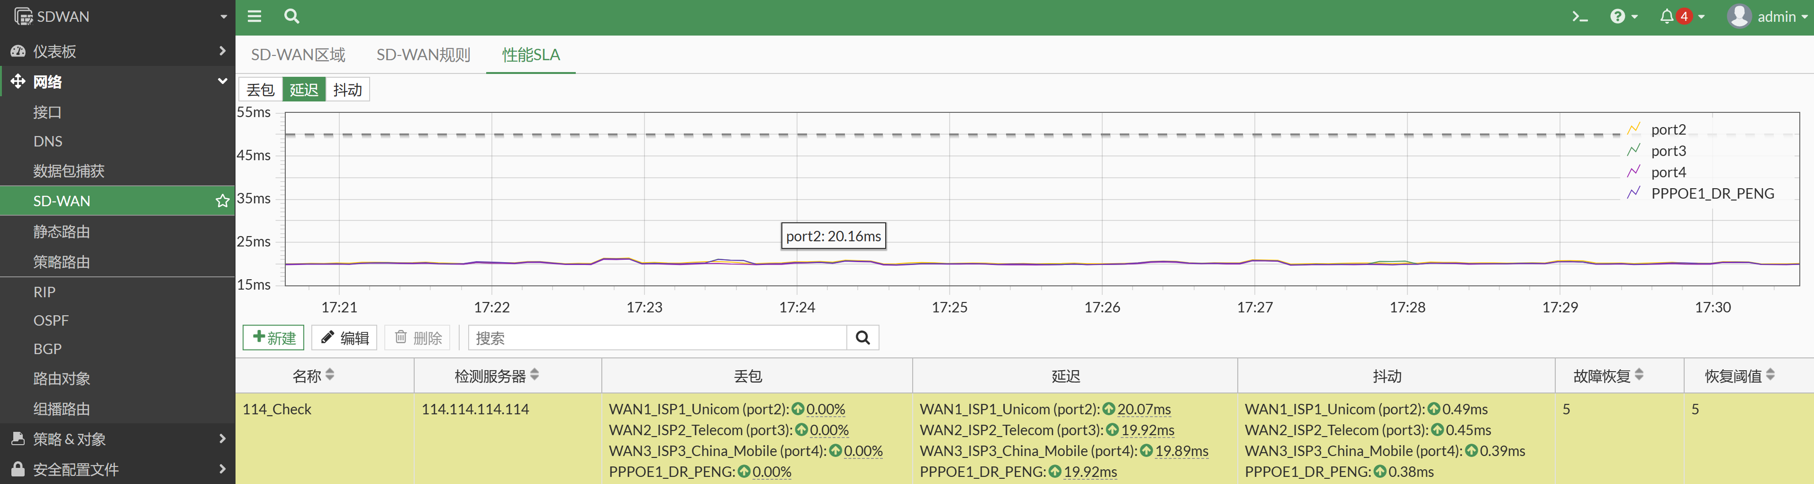1814x484 pixels.
Task: Sort by 检测服务器 column sort icon
Action: pos(535,375)
